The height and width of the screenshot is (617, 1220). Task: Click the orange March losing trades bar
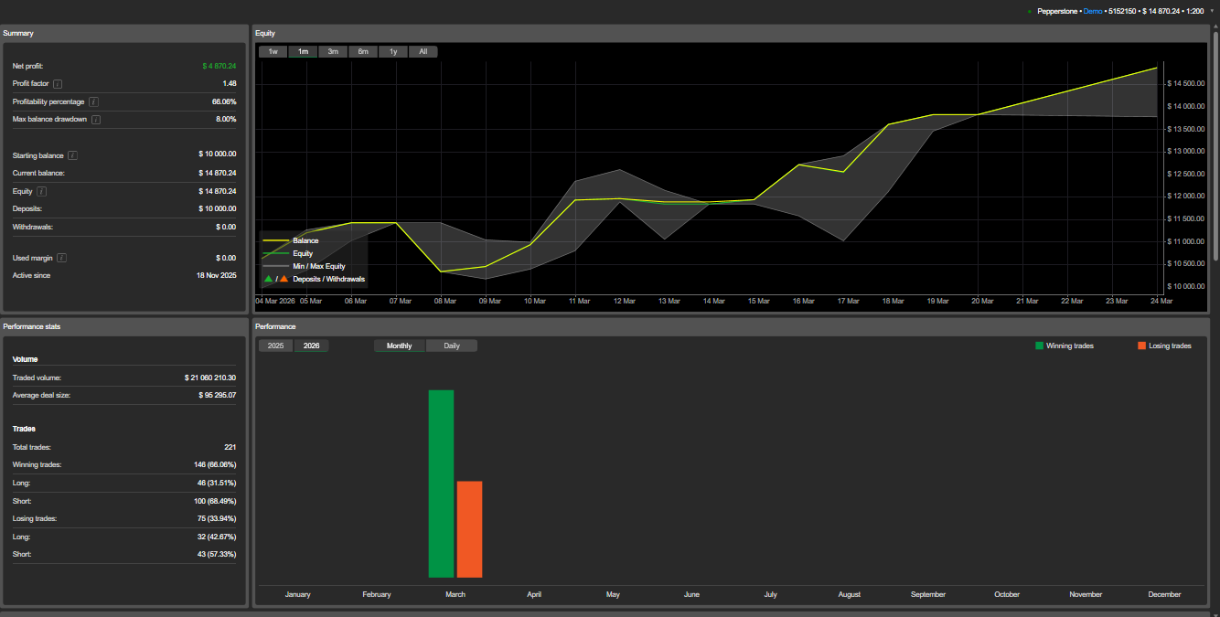469,529
